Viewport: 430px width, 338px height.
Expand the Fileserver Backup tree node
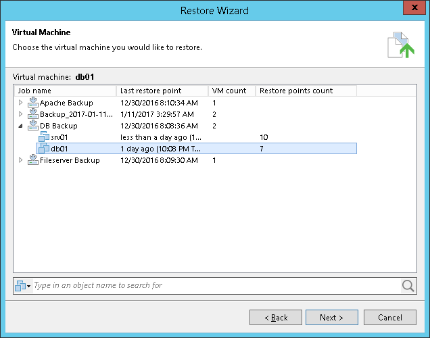point(20,160)
